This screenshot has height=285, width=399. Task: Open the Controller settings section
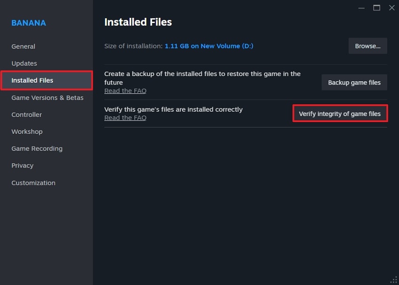click(x=26, y=115)
